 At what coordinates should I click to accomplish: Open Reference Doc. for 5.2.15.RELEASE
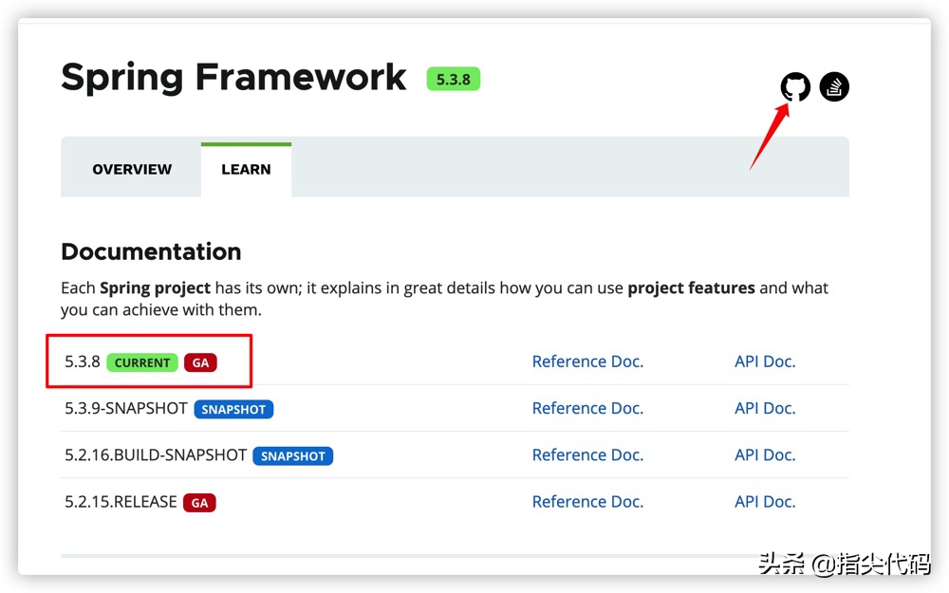[587, 501]
